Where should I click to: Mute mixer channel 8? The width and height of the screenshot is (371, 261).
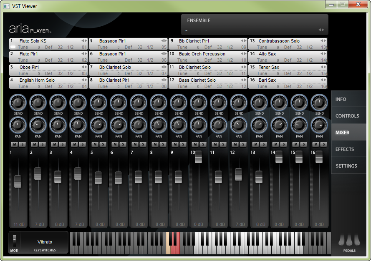point(155,144)
